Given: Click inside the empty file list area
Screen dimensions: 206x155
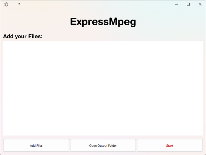Looking at the screenshot, I should (x=103, y=88).
